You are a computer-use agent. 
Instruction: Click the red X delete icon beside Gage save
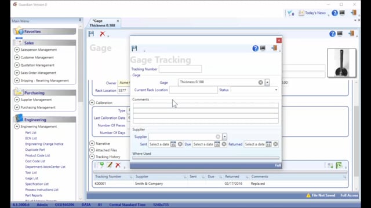click(x=102, y=34)
